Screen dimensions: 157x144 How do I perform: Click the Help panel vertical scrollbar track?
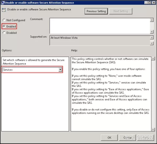point(153,94)
